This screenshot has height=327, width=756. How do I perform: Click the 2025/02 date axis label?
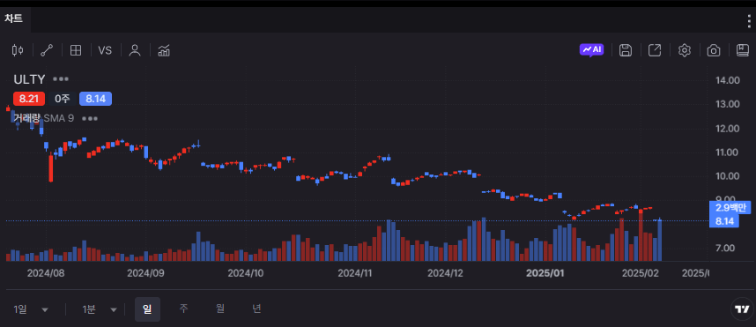coord(640,273)
